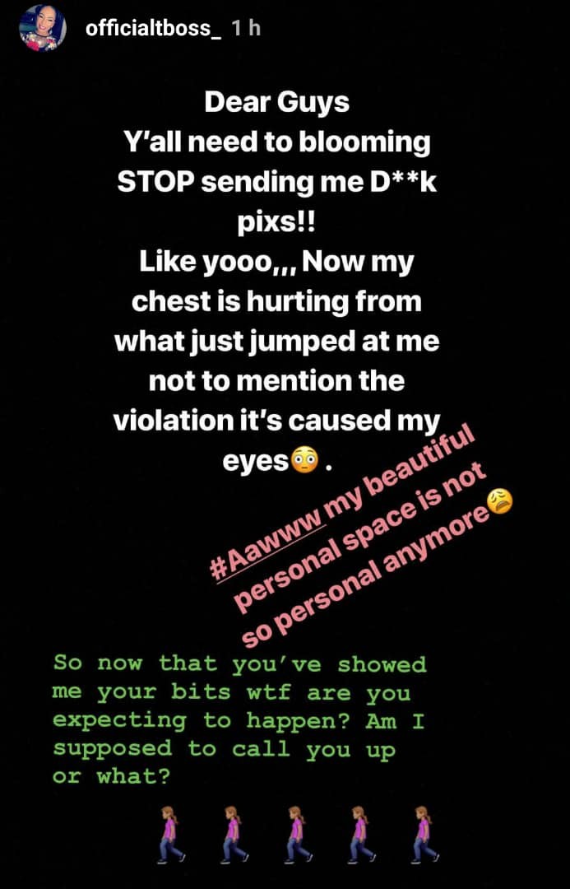Image resolution: width=570 pixels, height=889 pixels.
Task: Tap the Dear Guys heading text
Action: pos(277,104)
